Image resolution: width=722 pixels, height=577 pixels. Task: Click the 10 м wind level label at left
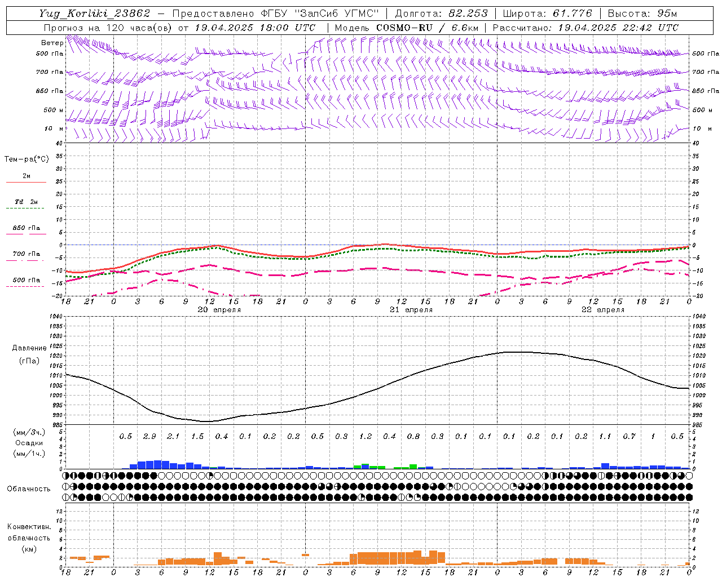[x=55, y=128]
